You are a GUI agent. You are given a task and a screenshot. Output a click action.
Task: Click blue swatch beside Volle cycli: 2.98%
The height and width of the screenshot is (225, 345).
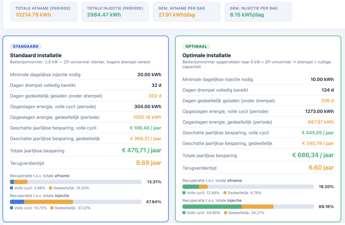coord(11,188)
